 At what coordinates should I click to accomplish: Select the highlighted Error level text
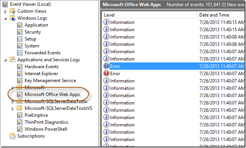[115, 66]
